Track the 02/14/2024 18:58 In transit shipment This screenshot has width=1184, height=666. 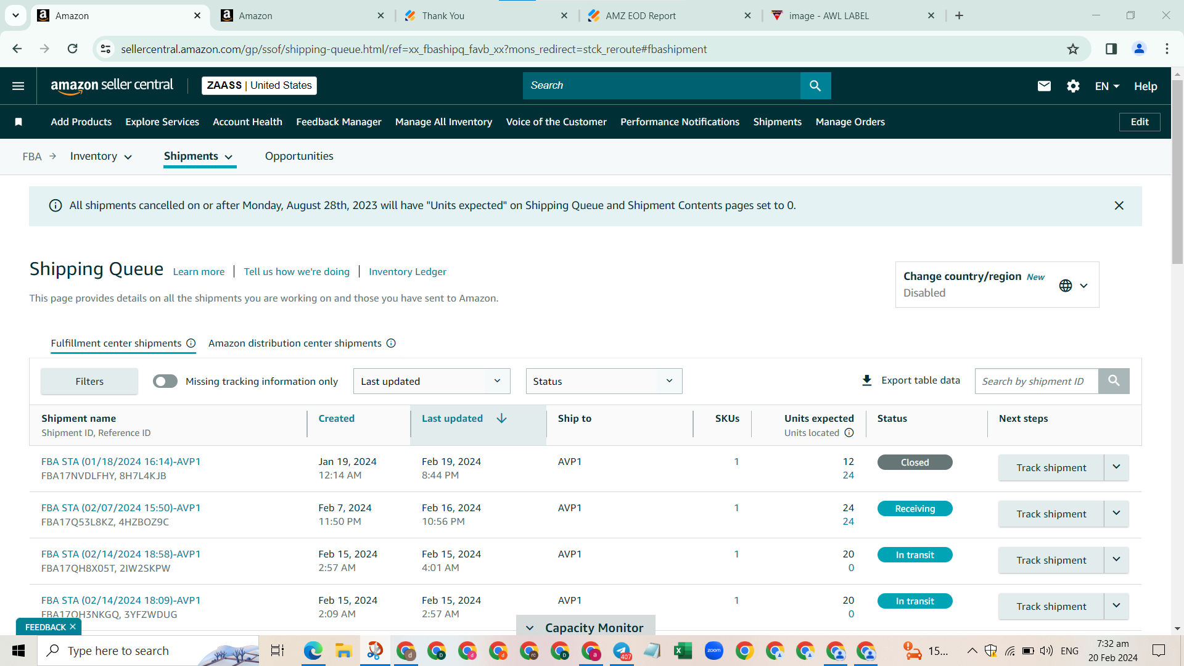point(1051,560)
